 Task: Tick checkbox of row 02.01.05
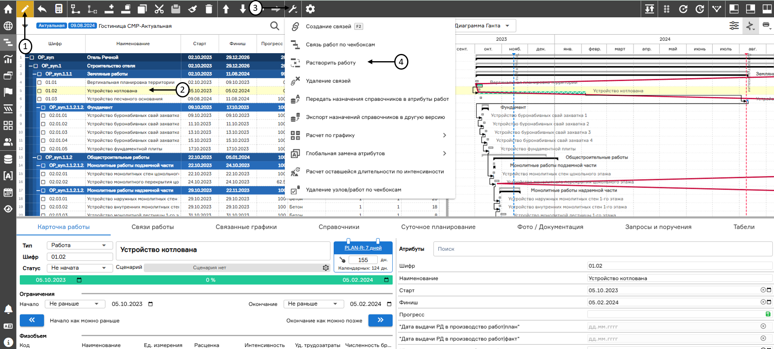pos(44,149)
